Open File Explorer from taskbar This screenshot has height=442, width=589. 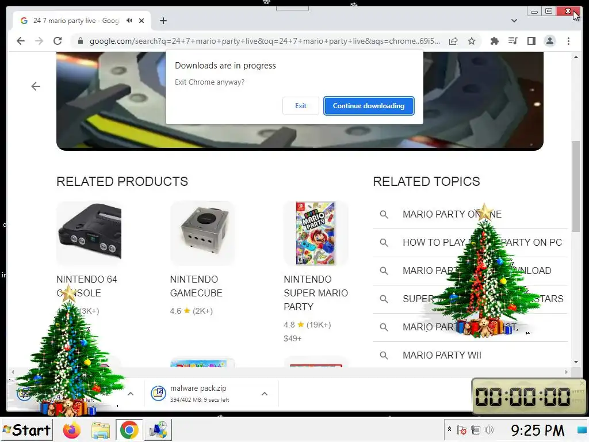click(x=100, y=430)
